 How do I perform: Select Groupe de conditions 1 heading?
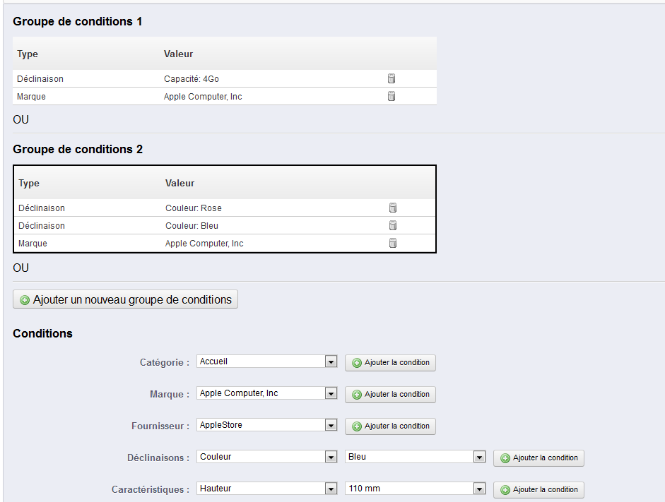pyautogui.click(x=77, y=21)
